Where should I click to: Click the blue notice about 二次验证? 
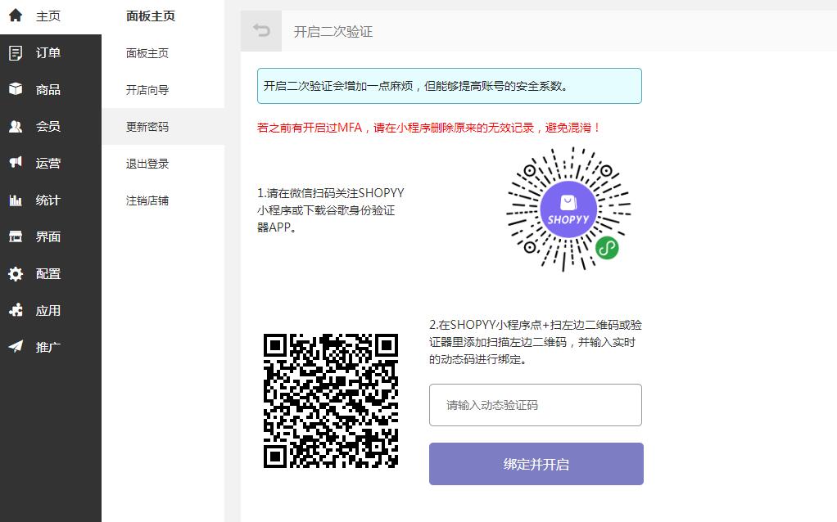(x=450, y=86)
